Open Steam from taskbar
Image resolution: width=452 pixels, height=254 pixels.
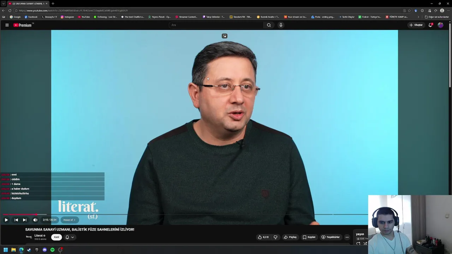[x=29, y=250]
